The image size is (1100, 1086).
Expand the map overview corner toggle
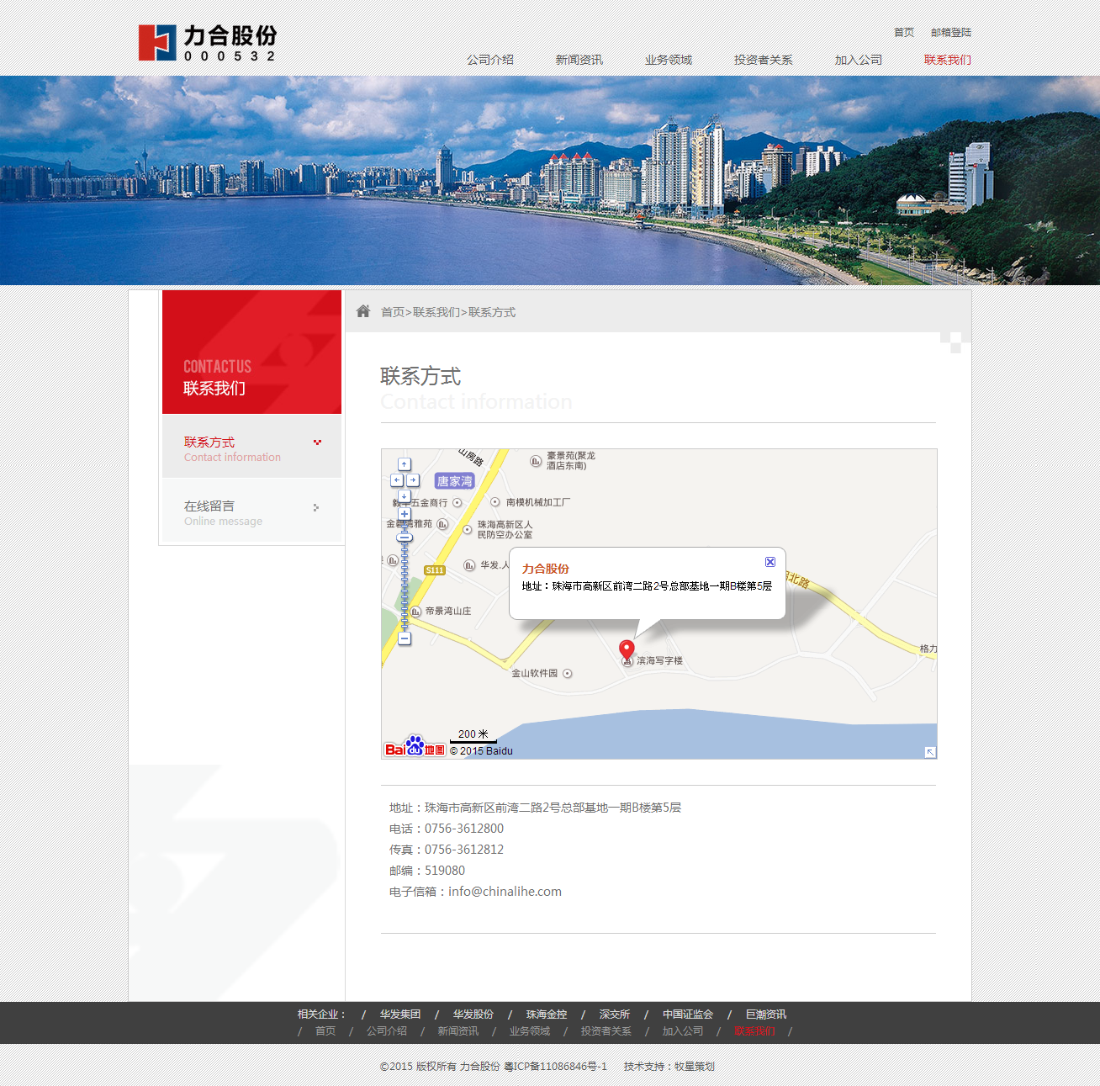tap(930, 752)
